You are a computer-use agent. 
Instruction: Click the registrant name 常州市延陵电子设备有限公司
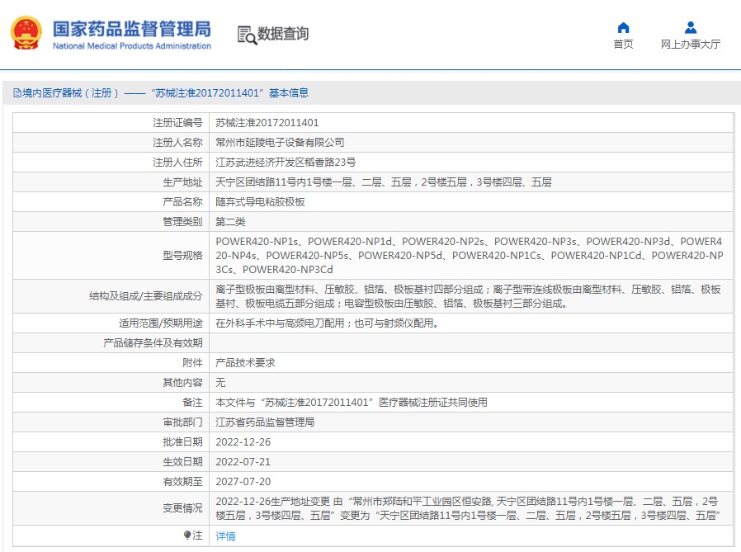[280, 143]
